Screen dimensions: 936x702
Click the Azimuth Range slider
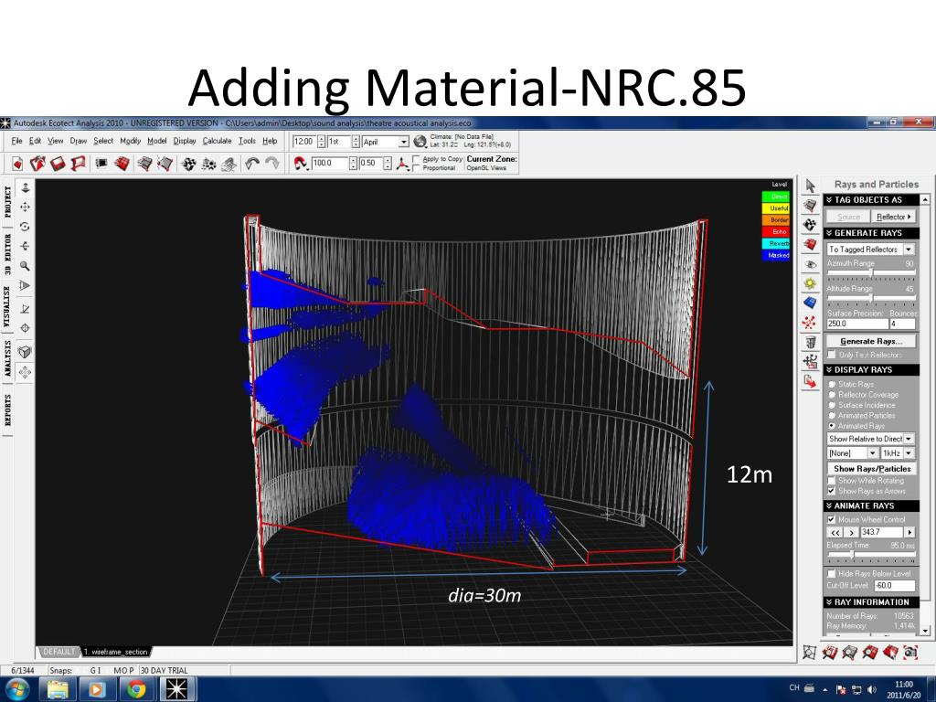(871, 272)
